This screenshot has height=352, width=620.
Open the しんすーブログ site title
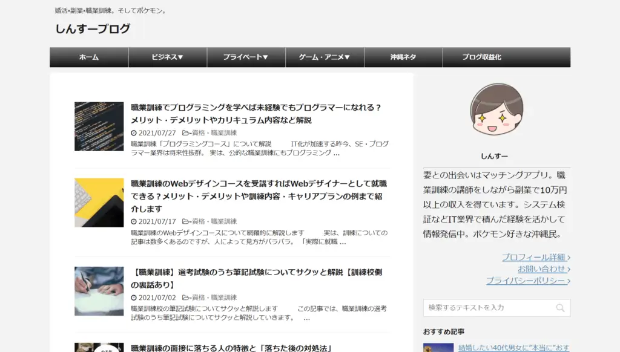point(93,29)
